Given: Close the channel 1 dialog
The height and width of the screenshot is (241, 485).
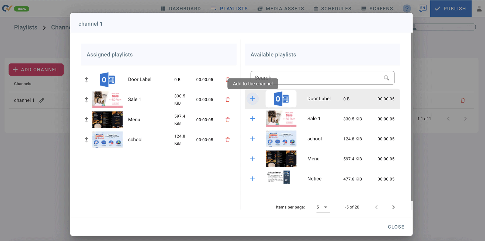Looking at the screenshot, I should pyautogui.click(x=396, y=227).
